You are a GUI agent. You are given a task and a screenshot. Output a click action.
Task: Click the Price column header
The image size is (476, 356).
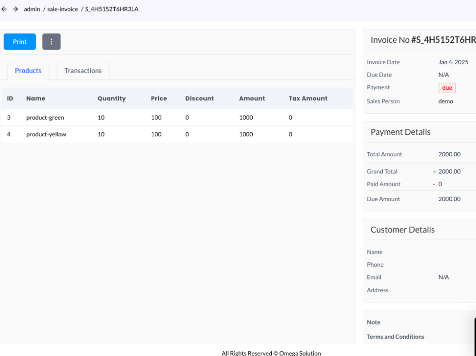pyautogui.click(x=159, y=98)
